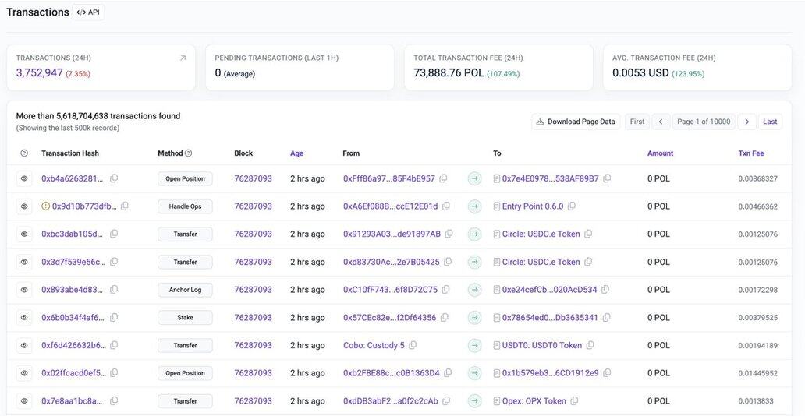The height and width of the screenshot is (416, 805).
Task: Click the arrow icon in 0xFff86a97 row
Action: (x=475, y=178)
